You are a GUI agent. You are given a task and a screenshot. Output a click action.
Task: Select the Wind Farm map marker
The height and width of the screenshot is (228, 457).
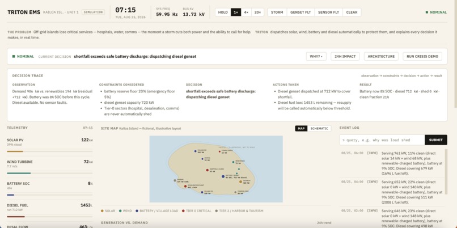(x=233, y=162)
